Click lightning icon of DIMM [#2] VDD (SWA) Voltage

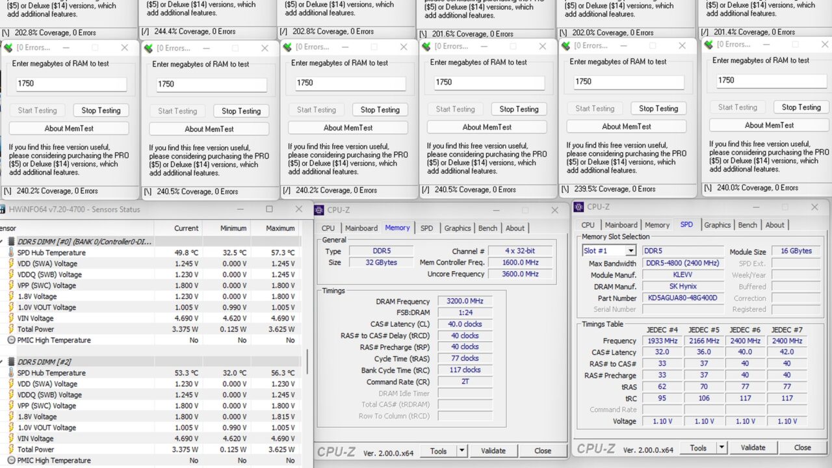(11, 384)
